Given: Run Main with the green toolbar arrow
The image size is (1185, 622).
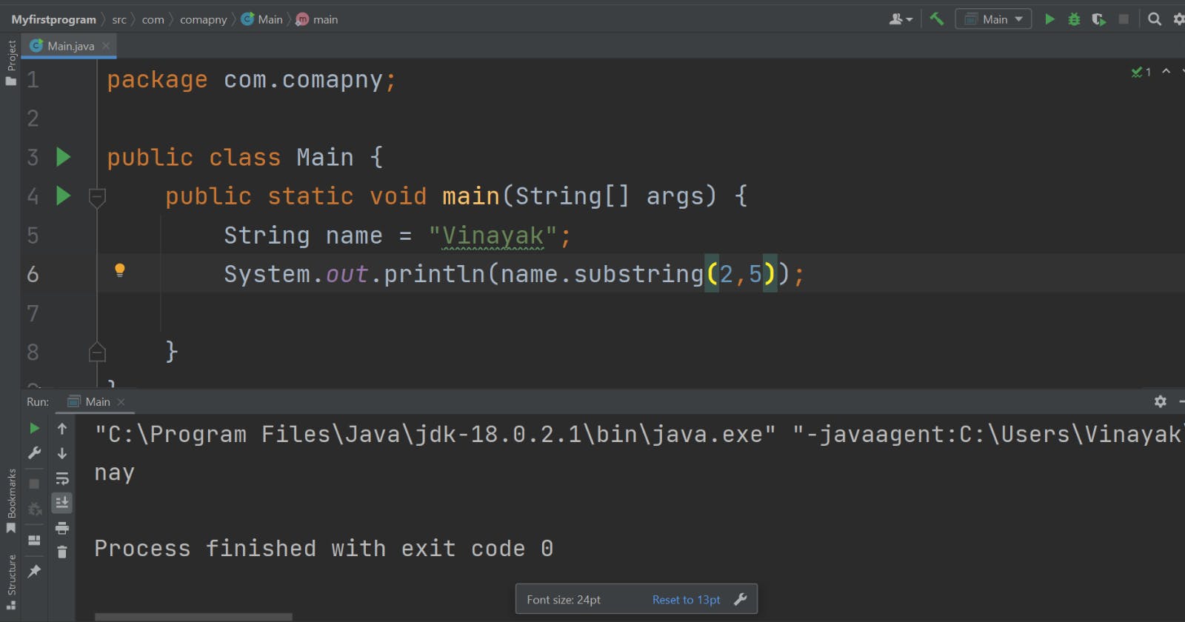Looking at the screenshot, I should pos(1049,19).
